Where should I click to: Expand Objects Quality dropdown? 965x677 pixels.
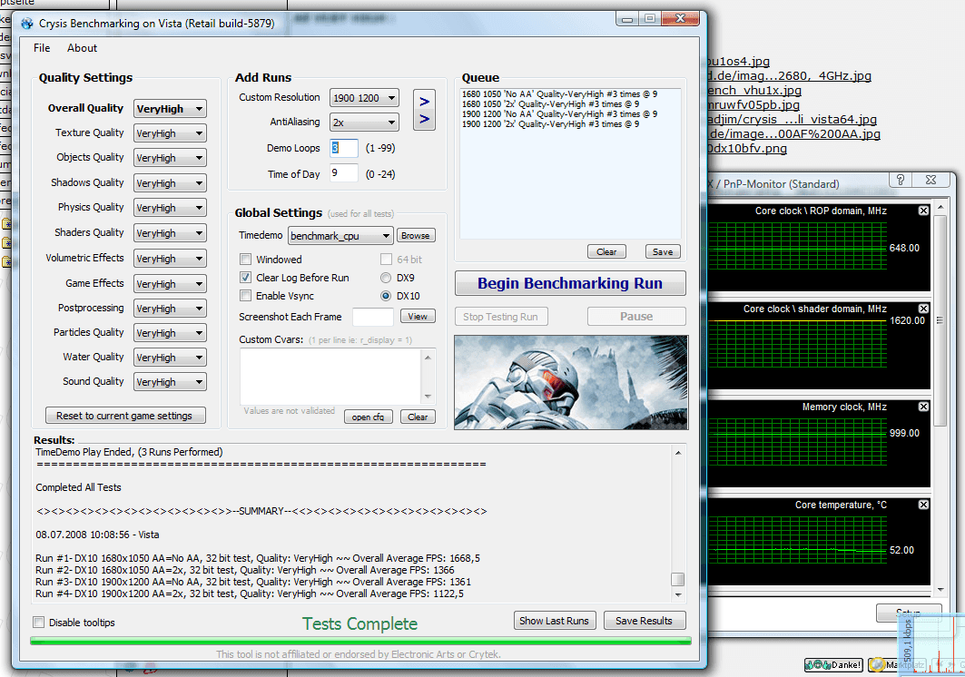(x=170, y=158)
